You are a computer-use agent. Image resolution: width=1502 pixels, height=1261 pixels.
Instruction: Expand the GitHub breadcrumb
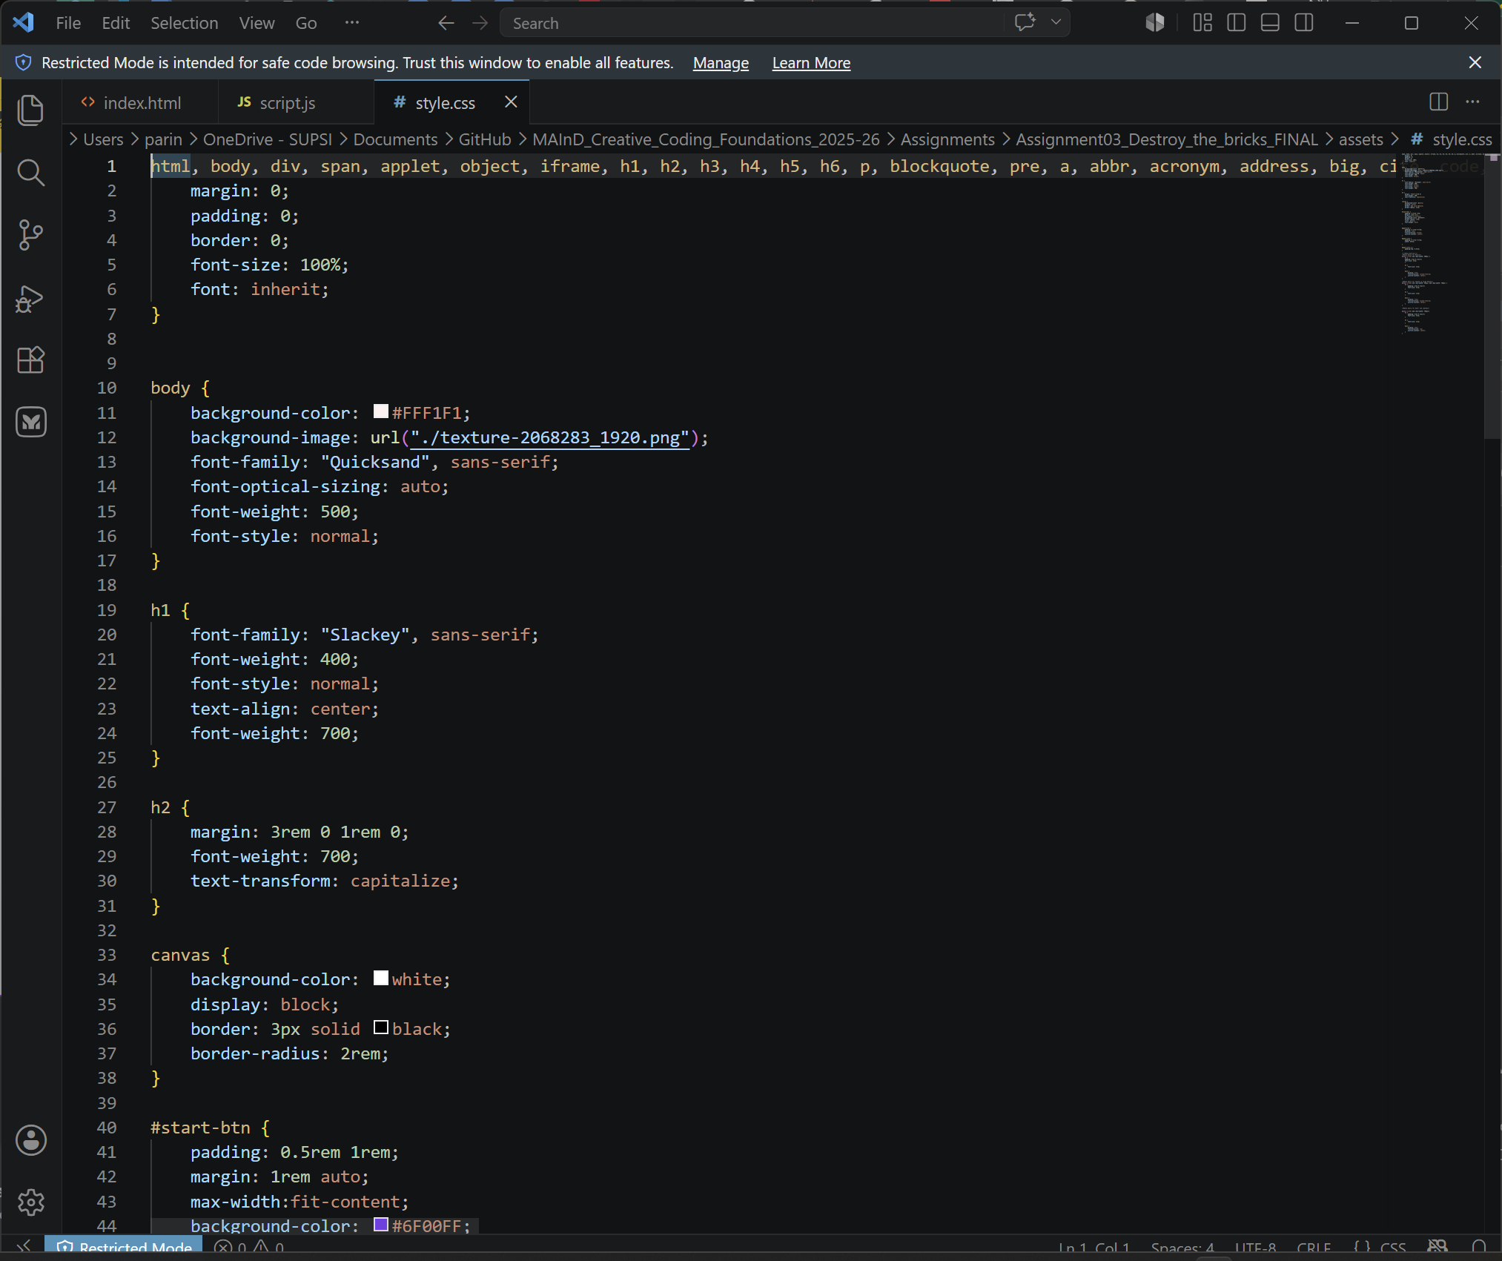pyautogui.click(x=485, y=139)
